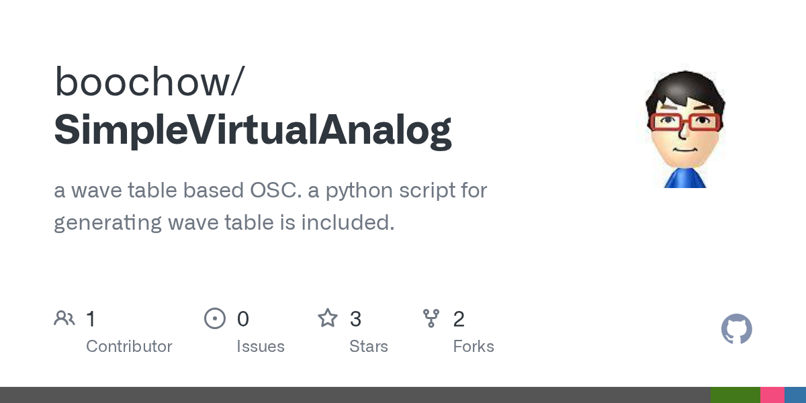Image resolution: width=806 pixels, height=403 pixels.
Task: Open the boochow owner name
Action: coord(149,82)
